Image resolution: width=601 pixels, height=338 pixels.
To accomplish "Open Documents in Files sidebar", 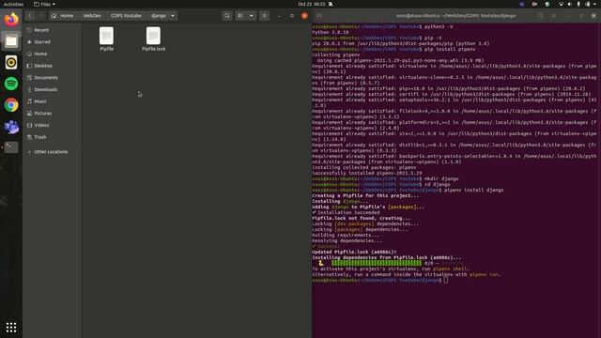I will coord(52,77).
